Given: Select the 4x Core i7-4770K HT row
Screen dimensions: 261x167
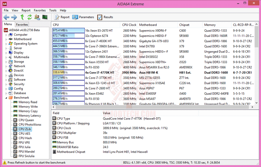Looking at the screenshot, I should [153, 72].
